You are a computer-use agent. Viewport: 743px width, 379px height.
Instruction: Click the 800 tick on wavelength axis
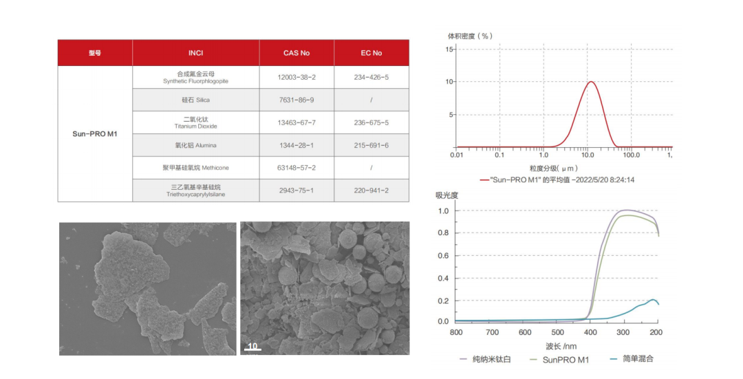456,333
